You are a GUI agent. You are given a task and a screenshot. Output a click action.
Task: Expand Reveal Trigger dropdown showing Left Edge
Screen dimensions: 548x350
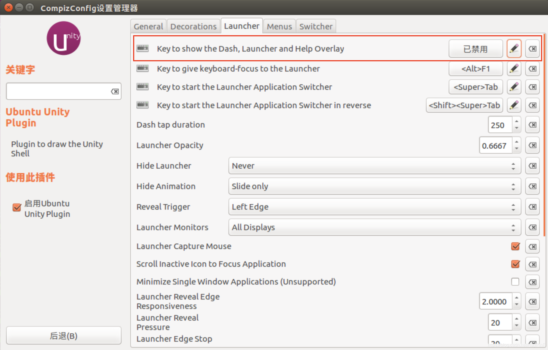click(x=374, y=207)
